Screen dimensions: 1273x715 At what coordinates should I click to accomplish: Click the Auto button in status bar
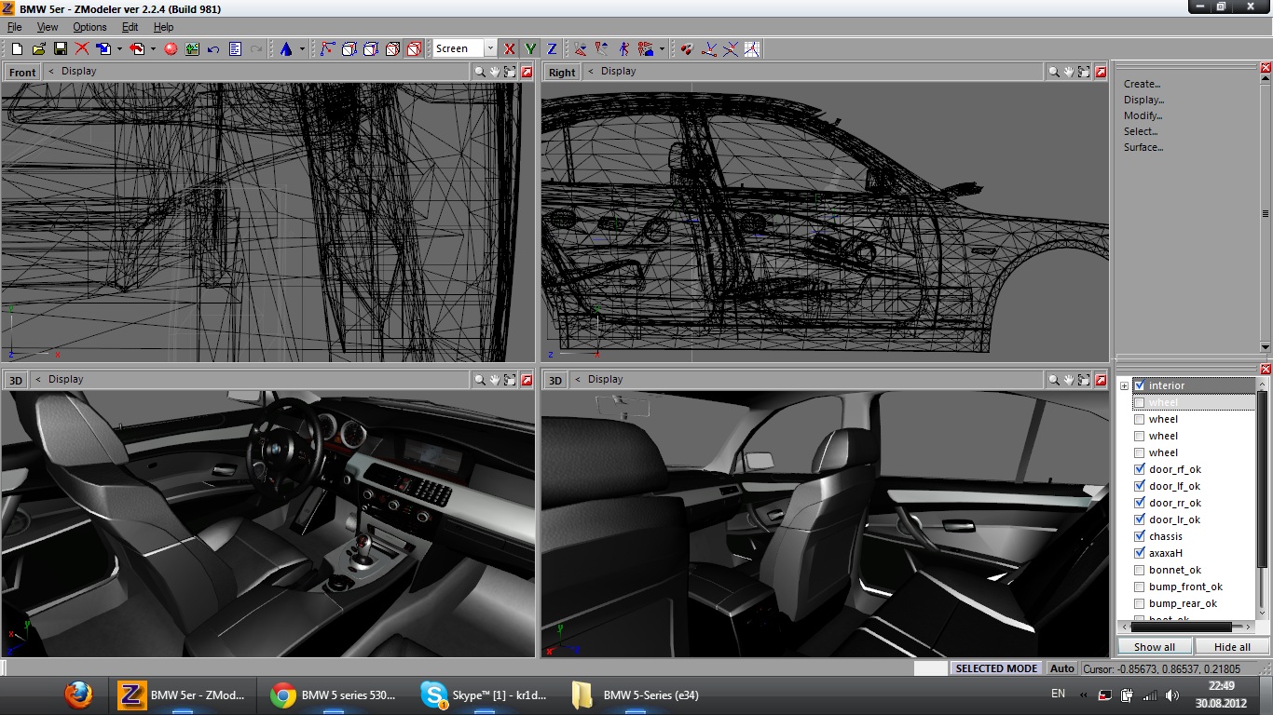[x=1061, y=668]
